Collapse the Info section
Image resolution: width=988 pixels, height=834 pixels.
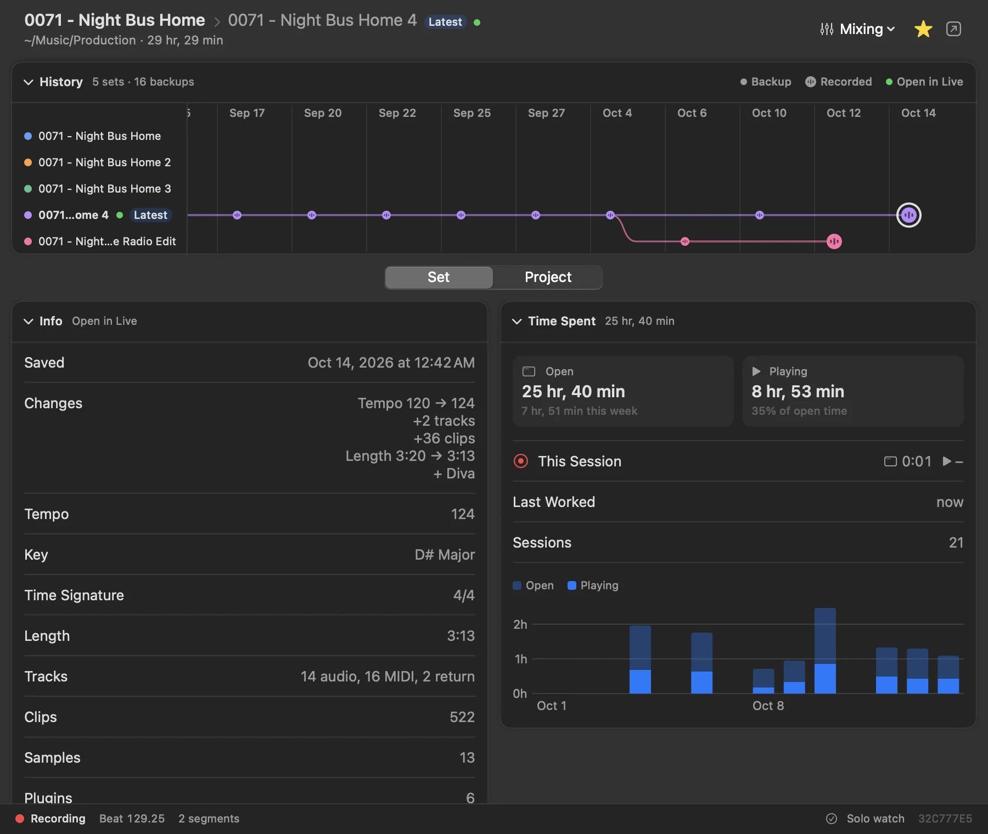pyautogui.click(x=29, y=322)
